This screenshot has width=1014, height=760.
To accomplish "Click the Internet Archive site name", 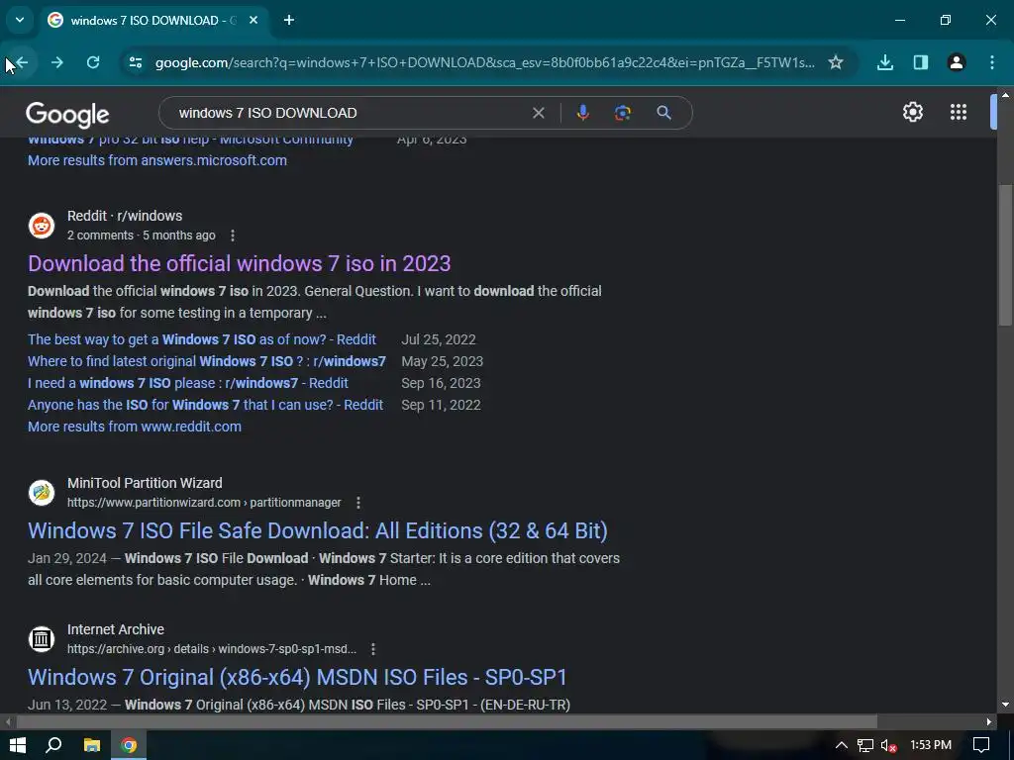I will (x=116, y=629).
